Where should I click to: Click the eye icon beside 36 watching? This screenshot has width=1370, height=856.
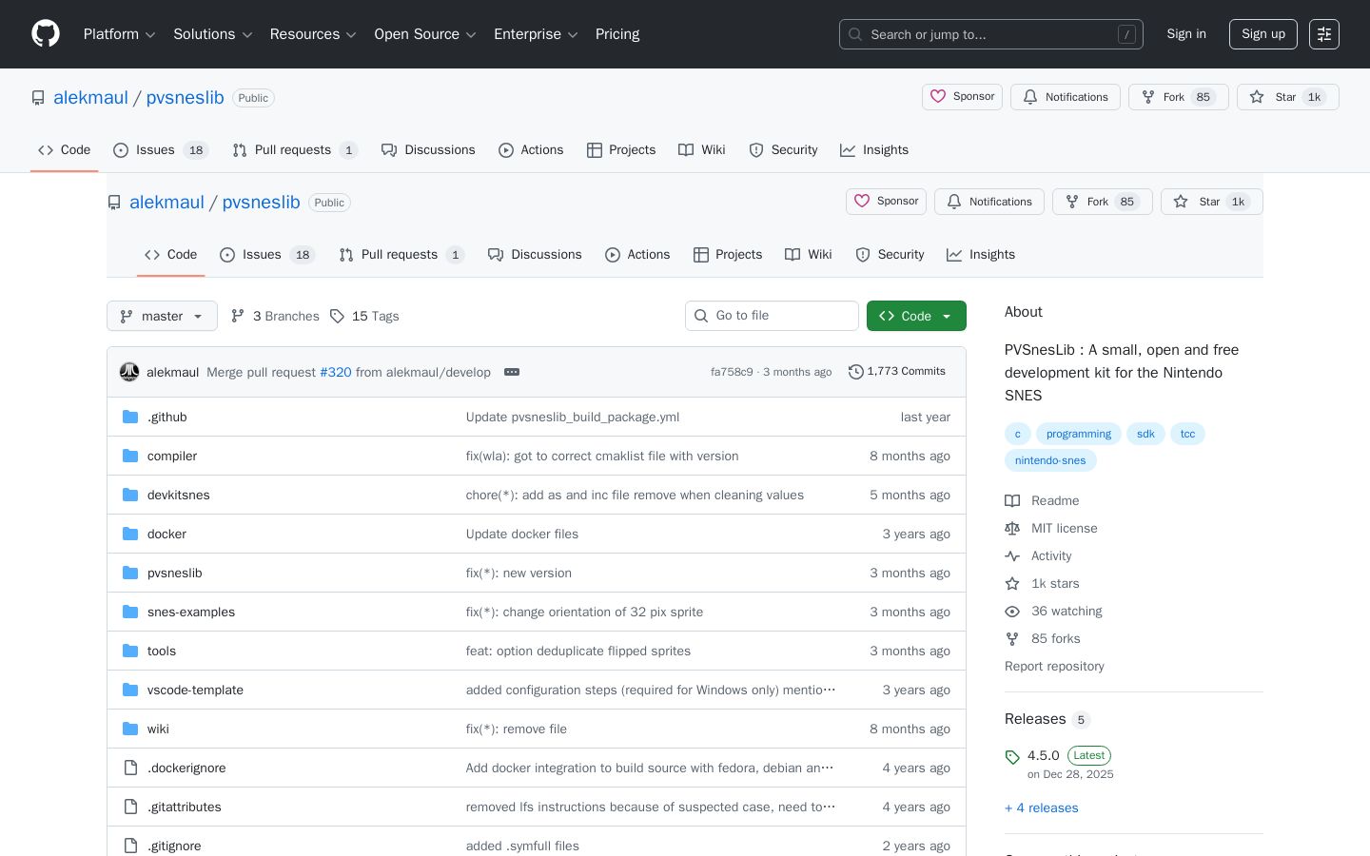1012,612
